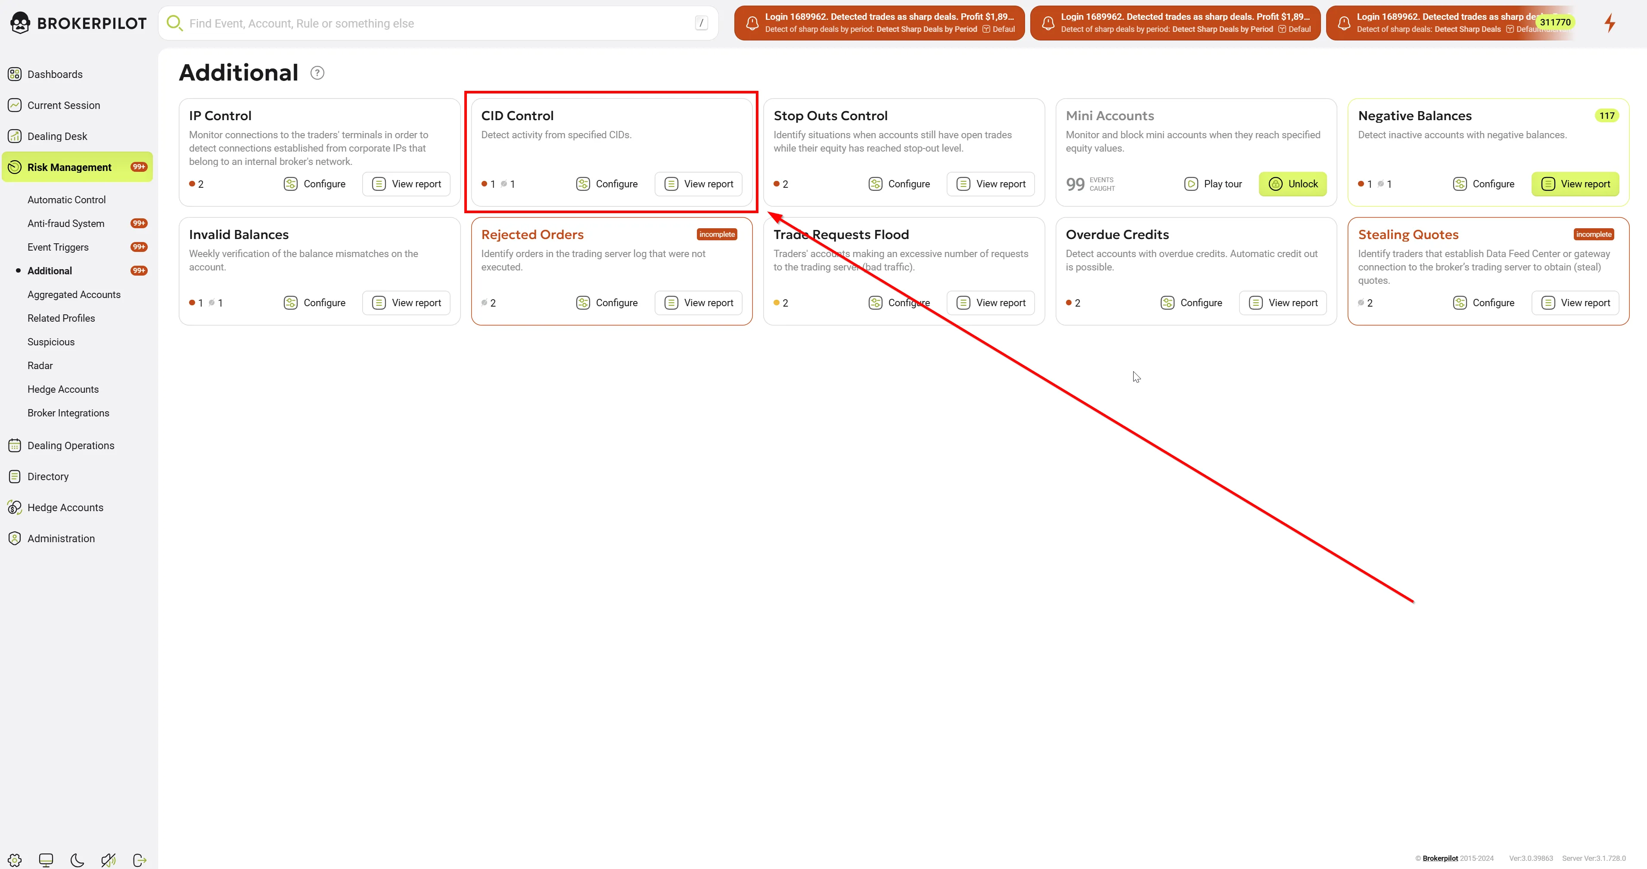Select Radar submenu item
1647x869 pixels.
click(x=40, y=365)
